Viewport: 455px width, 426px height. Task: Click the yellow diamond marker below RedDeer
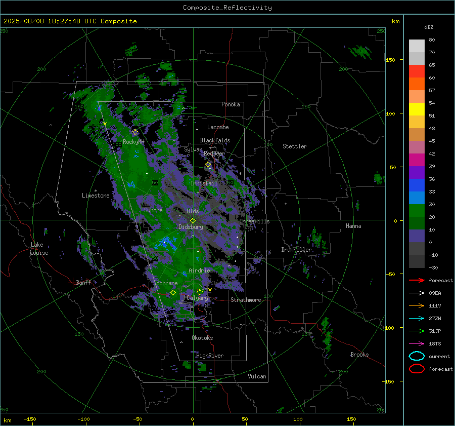click(208, 165)
